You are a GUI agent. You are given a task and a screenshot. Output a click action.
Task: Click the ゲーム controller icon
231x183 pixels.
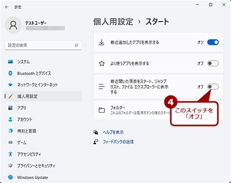click(10, 142)
